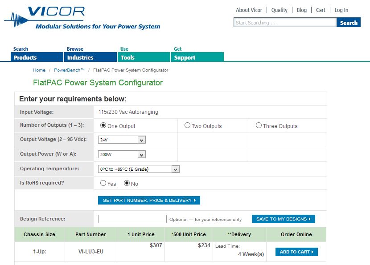Click Save To My Designs button

pos(284,219)
